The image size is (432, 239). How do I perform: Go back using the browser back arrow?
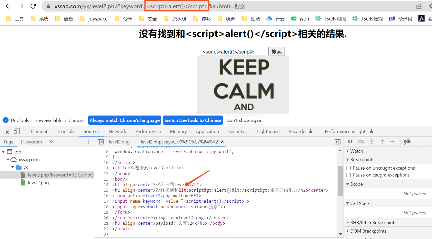8,6
